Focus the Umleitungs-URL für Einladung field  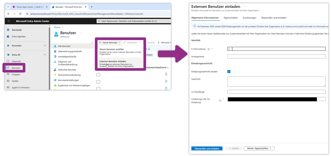tap(276, 99)
